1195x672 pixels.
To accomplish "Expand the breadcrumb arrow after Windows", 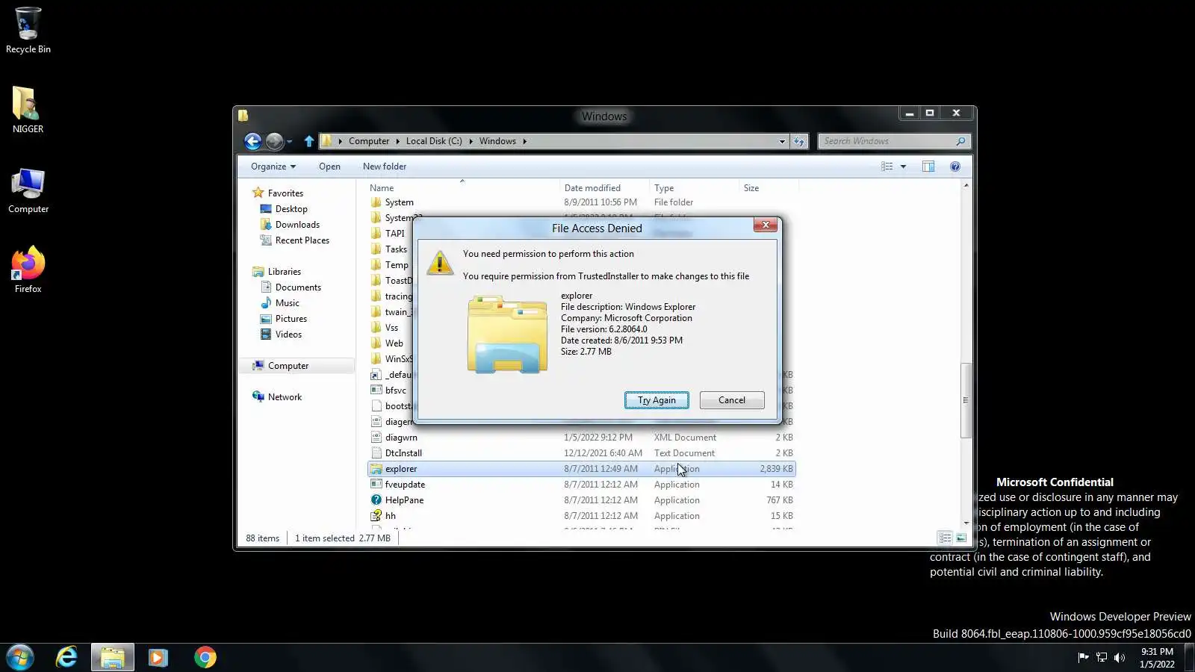I will pos(524,141).
